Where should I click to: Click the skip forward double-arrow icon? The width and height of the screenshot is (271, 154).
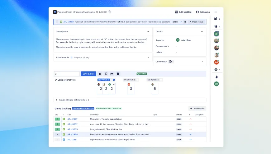[112, 74]
